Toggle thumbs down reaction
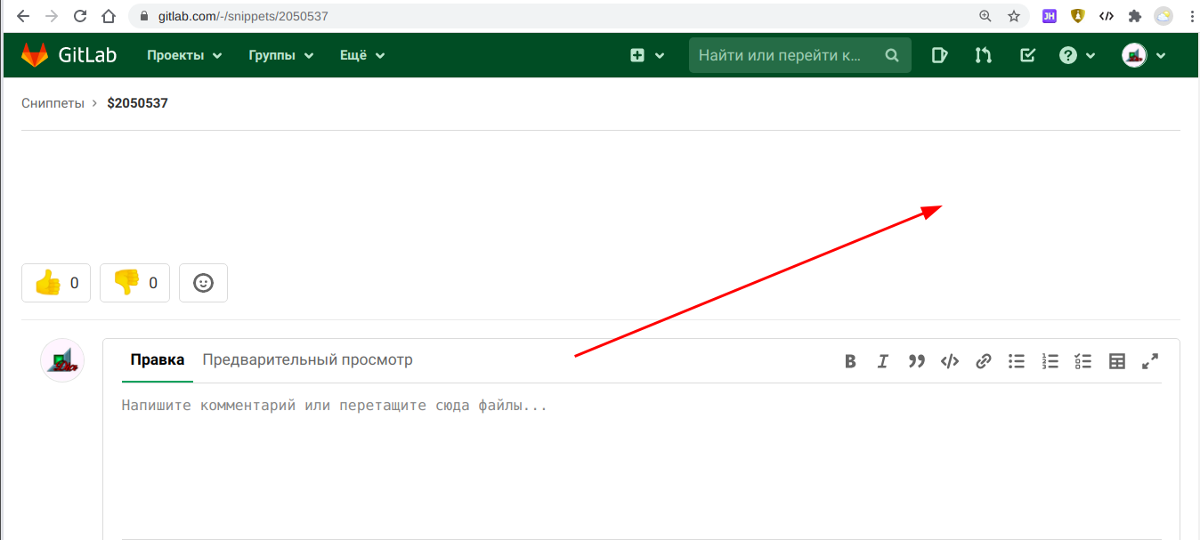Screen dimensions: 1200x540 tap(134, 283)
